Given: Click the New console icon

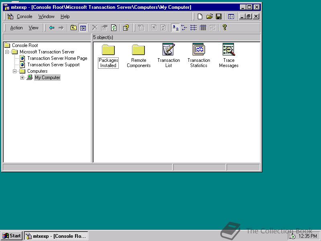Looking at the screenshot, I should coord(200,16).
